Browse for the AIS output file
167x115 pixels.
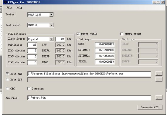pyautogui.click(x=159, y=97)
